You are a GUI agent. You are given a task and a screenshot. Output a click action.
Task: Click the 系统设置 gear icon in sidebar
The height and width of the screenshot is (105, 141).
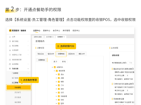10,69
